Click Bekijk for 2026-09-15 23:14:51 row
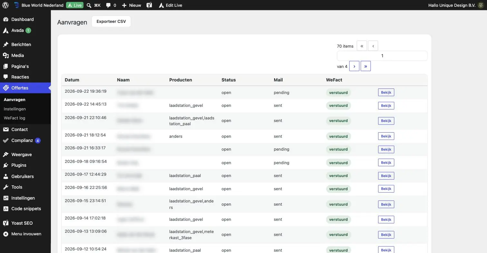Viewport: 487px width, 253px height. pos(386,204)
